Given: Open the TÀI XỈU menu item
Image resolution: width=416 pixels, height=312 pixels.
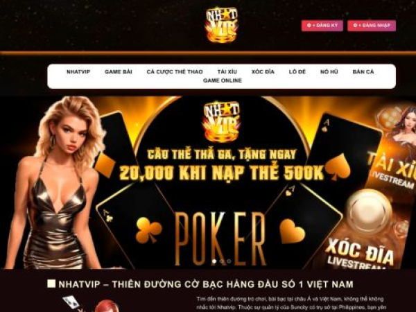Looking at the screenshot, I should 227,71.
